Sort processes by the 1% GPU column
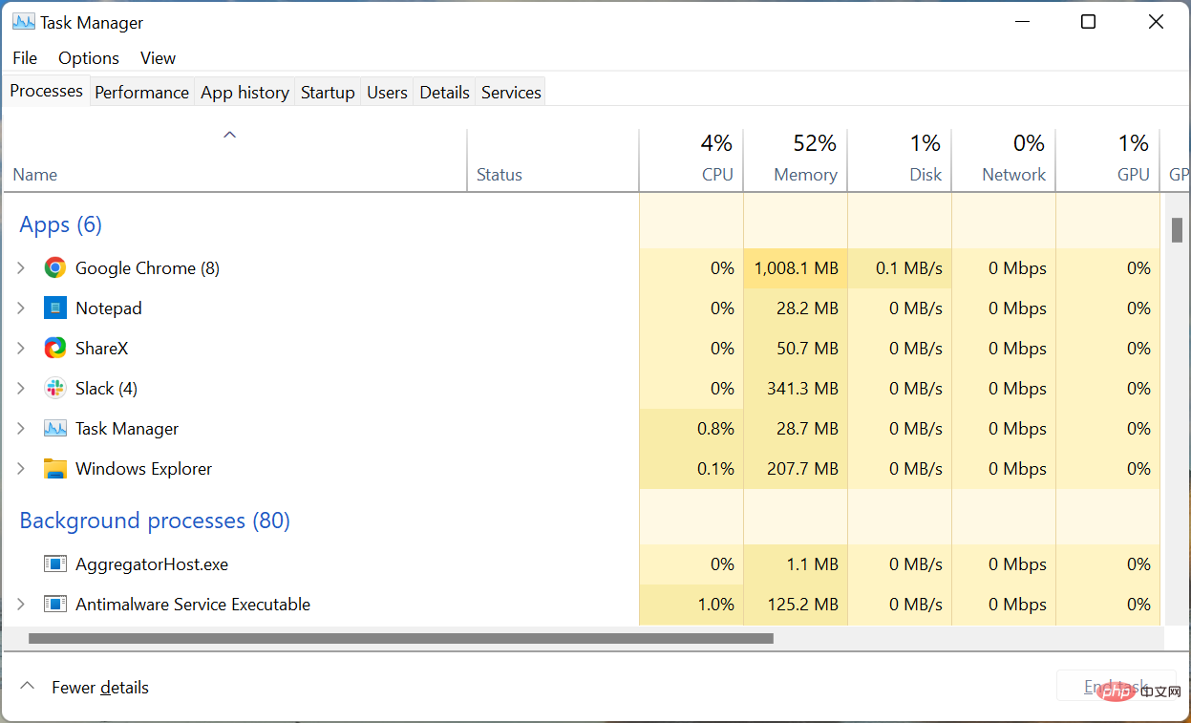This screenshot has height=723, width=1191. point(1108,160)
